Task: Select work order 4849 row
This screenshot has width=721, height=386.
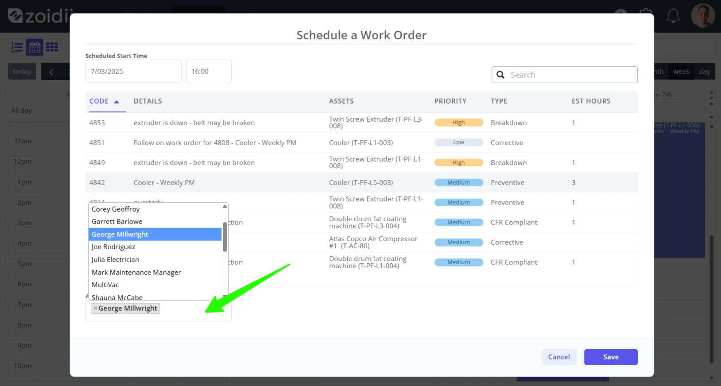Action: [x=361, y=162]
